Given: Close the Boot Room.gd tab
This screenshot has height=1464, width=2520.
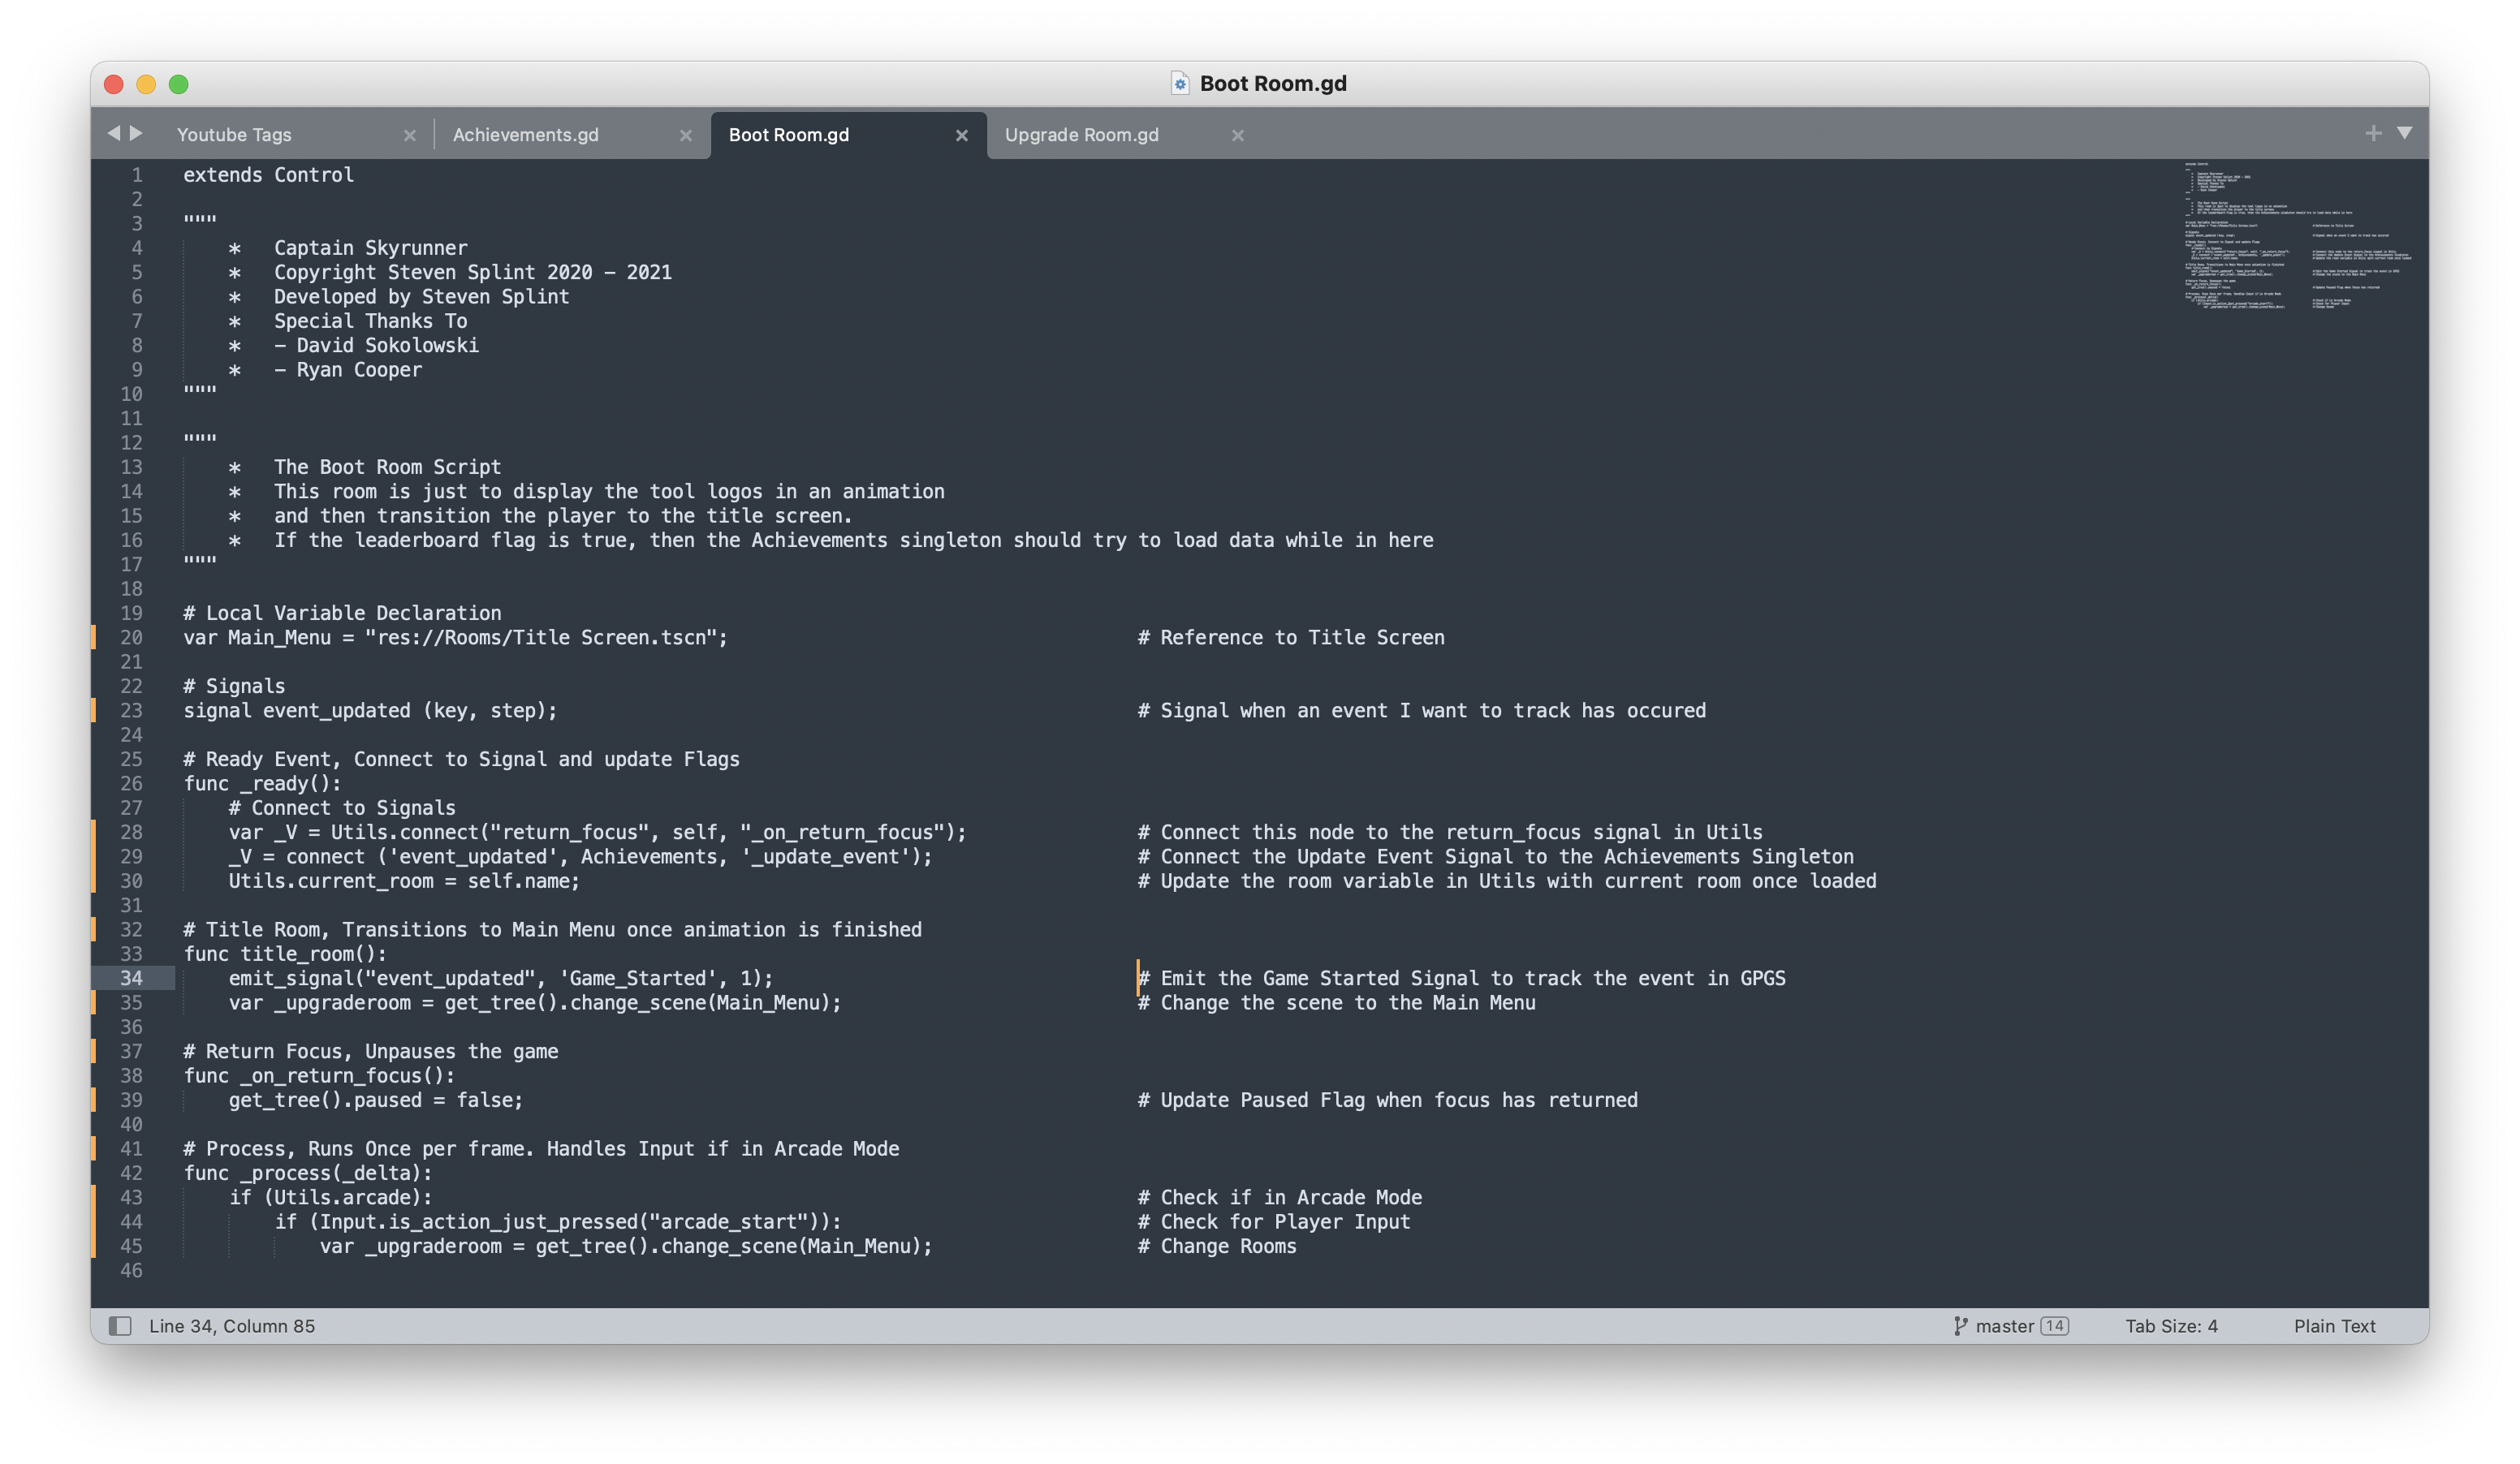Looking at the screenshot, I should 961,135.
